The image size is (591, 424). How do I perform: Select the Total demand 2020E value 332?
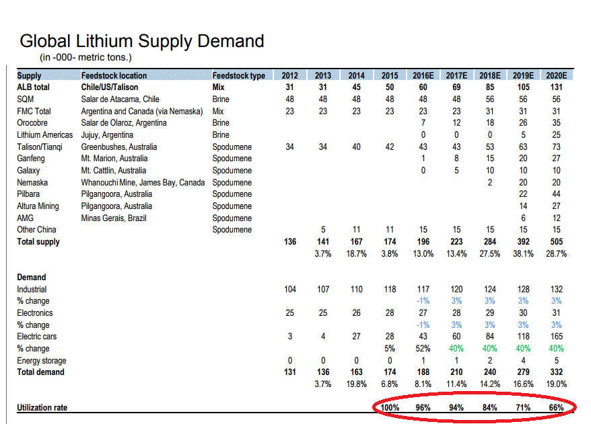tap(556, 372)
